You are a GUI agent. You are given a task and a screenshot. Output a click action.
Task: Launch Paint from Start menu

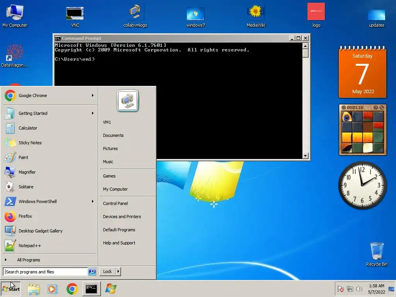pos(50,157)
